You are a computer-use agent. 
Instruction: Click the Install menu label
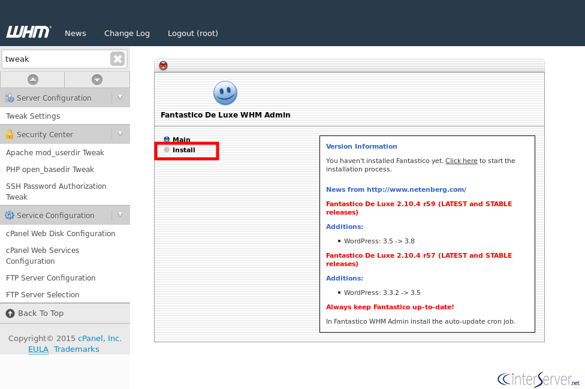[x=183, y=150]
